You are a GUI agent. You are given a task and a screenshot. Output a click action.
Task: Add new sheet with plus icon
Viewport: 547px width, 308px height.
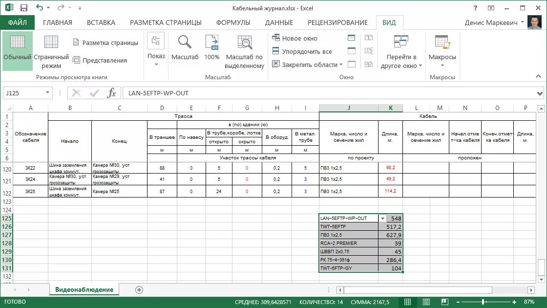[x=139, y=290]
